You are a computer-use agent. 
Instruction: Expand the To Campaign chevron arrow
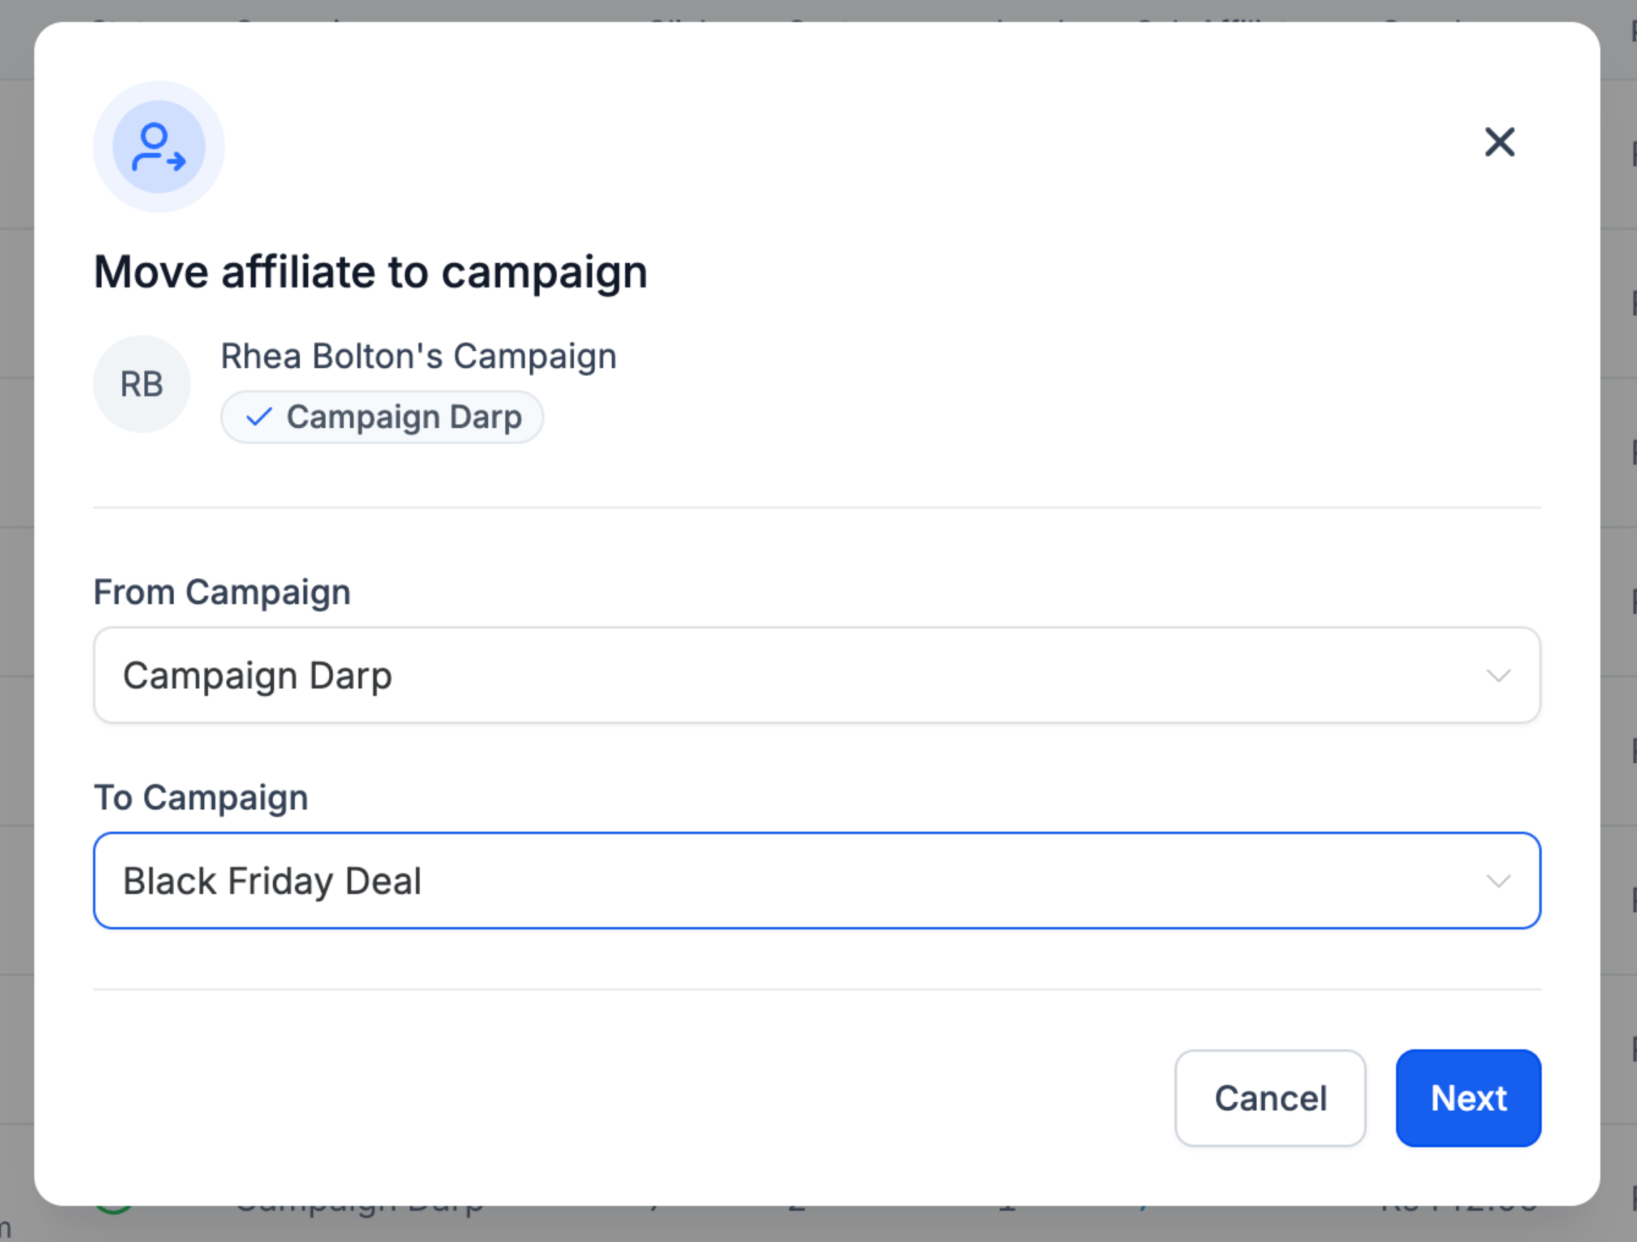pos(1499,881)
